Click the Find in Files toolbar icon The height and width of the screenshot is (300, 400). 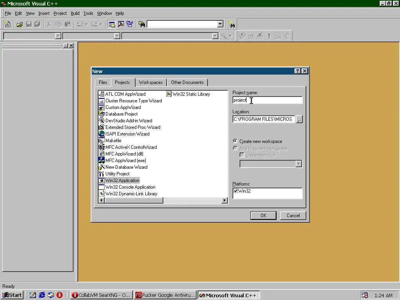[142, 24]
